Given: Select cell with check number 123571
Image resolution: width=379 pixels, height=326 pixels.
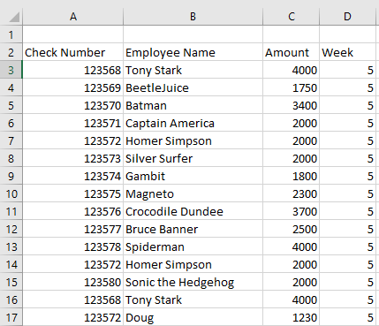Looking at the screenshot, I should tap(73, 123).
